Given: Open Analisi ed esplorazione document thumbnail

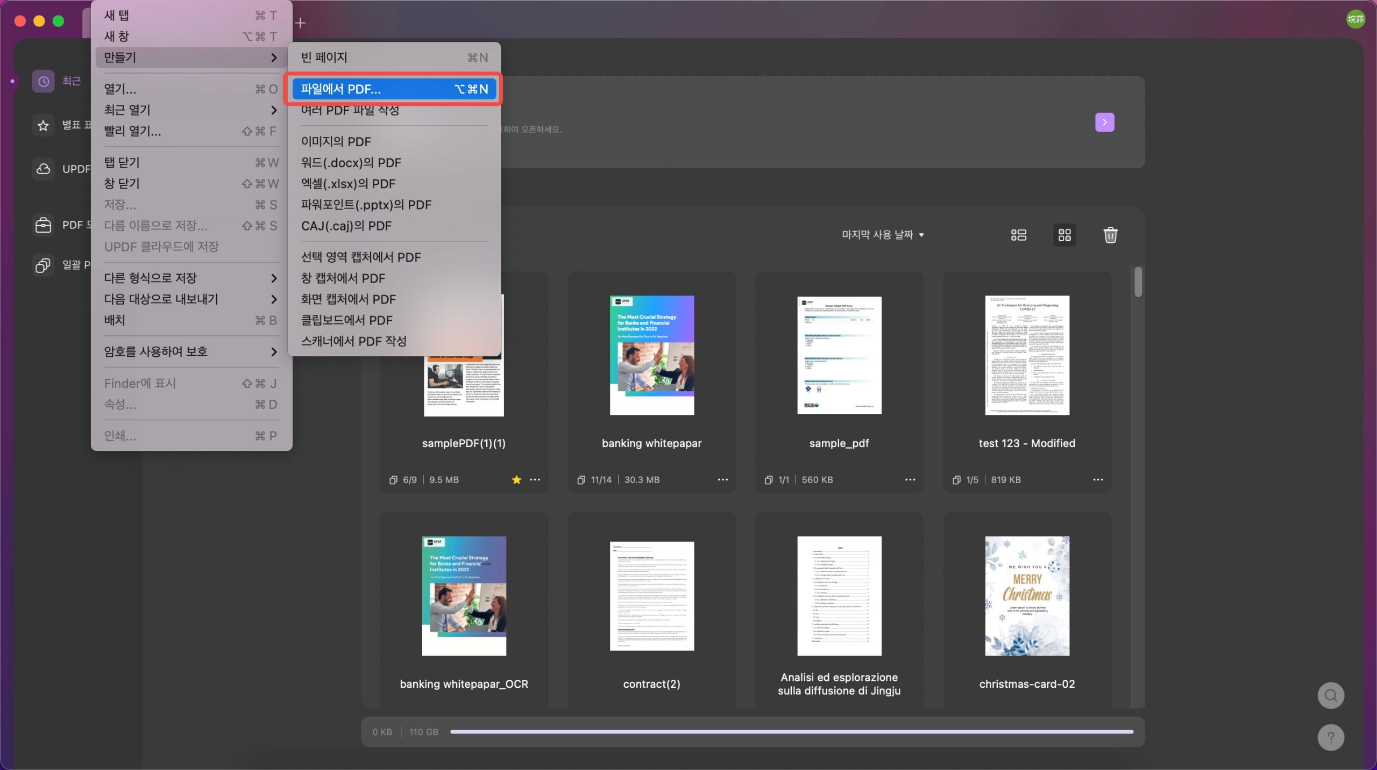Looking at the screenshot, I should 839,596.
